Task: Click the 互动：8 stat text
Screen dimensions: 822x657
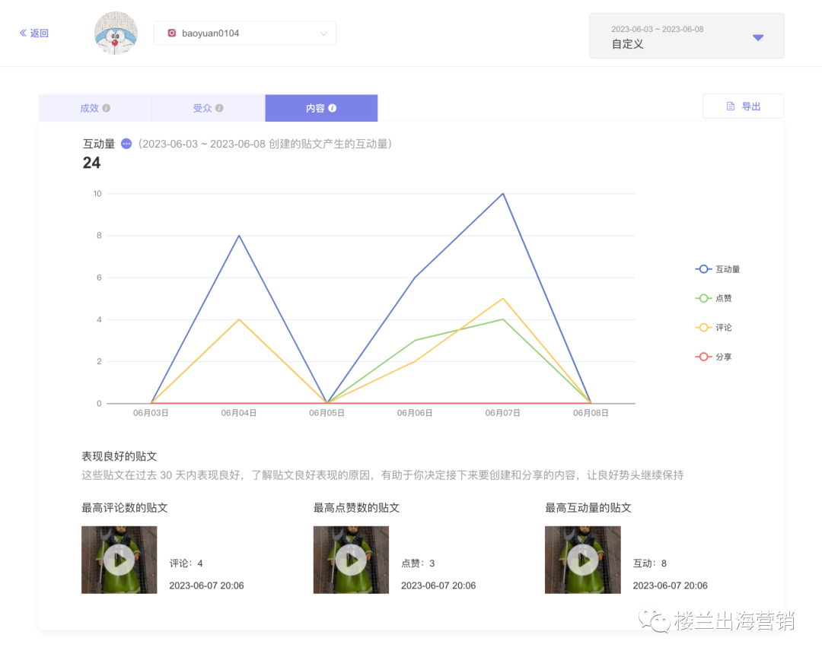Action: click(649, 563)
